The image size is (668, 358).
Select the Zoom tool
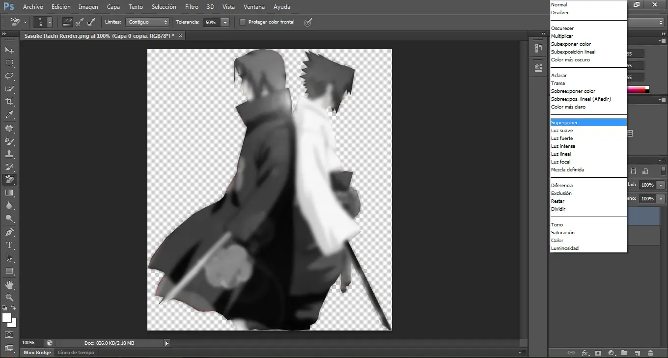(9, 297)
